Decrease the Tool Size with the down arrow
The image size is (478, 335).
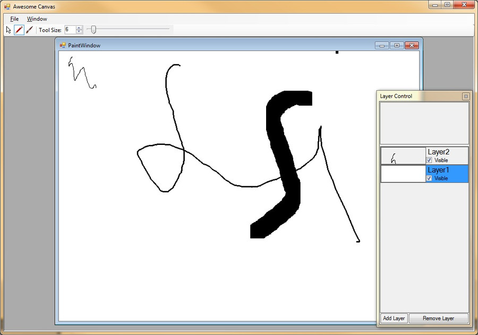[79, 32]
